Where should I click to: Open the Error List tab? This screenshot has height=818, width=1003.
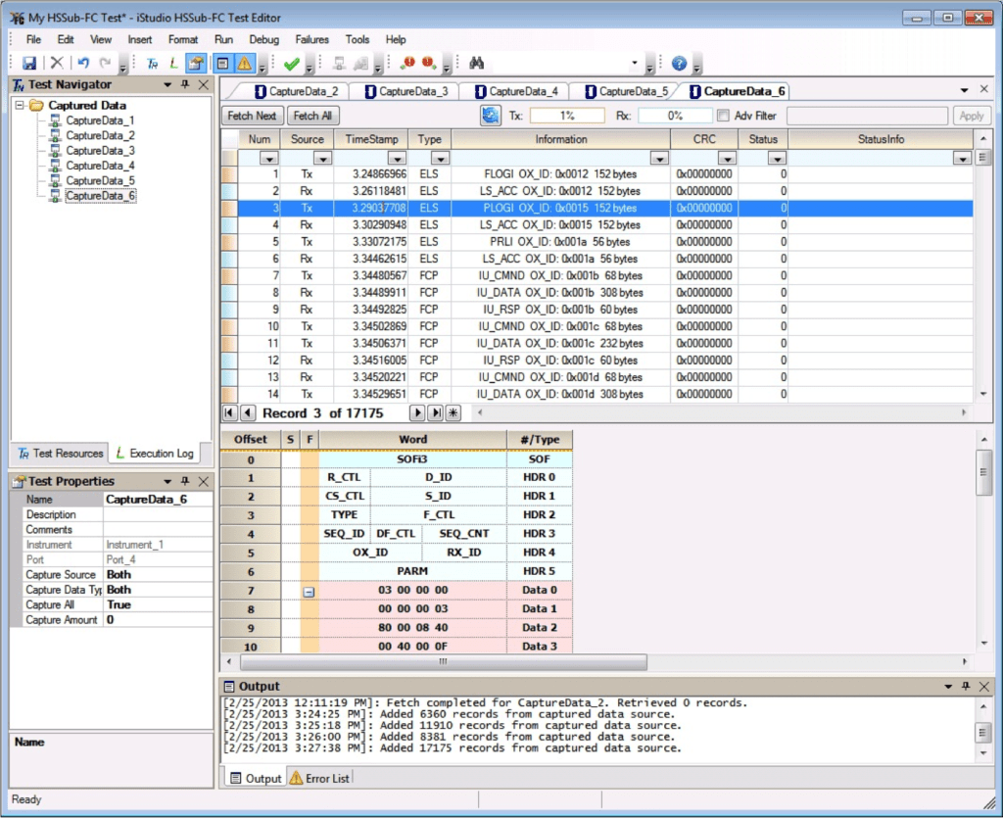point(320,779)
